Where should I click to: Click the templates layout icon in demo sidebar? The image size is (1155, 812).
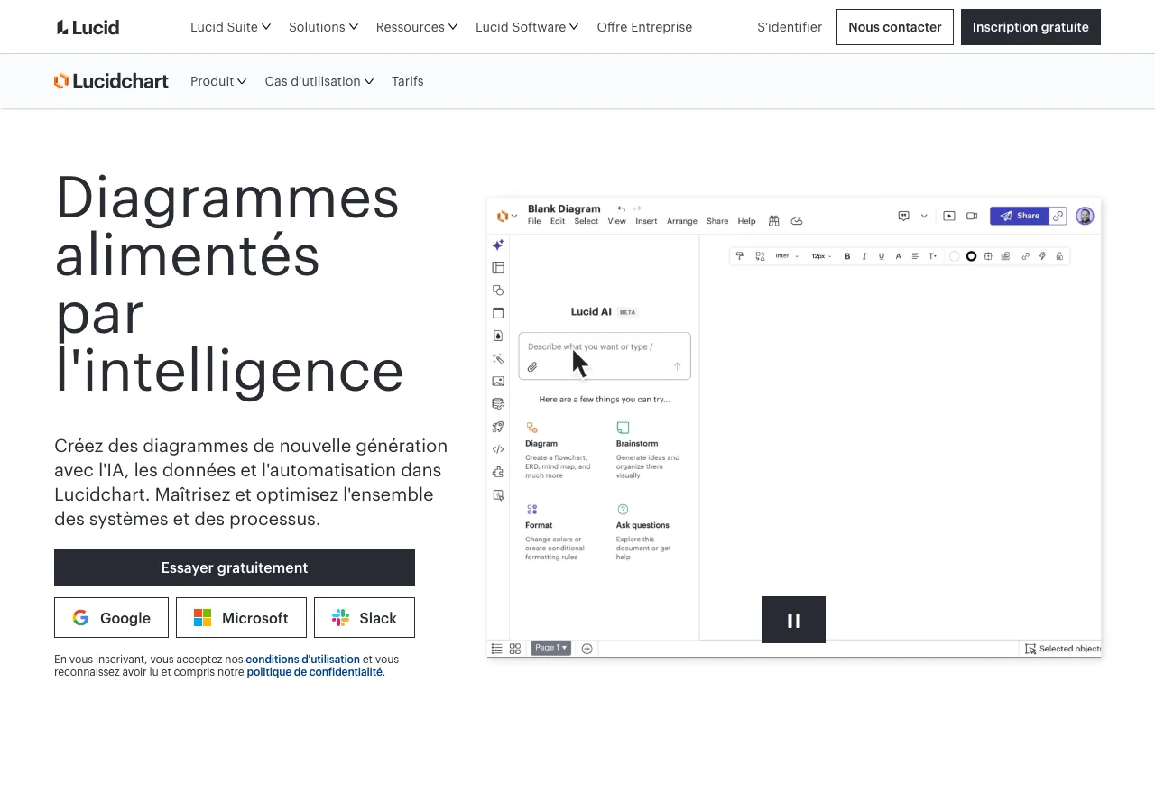498,267
